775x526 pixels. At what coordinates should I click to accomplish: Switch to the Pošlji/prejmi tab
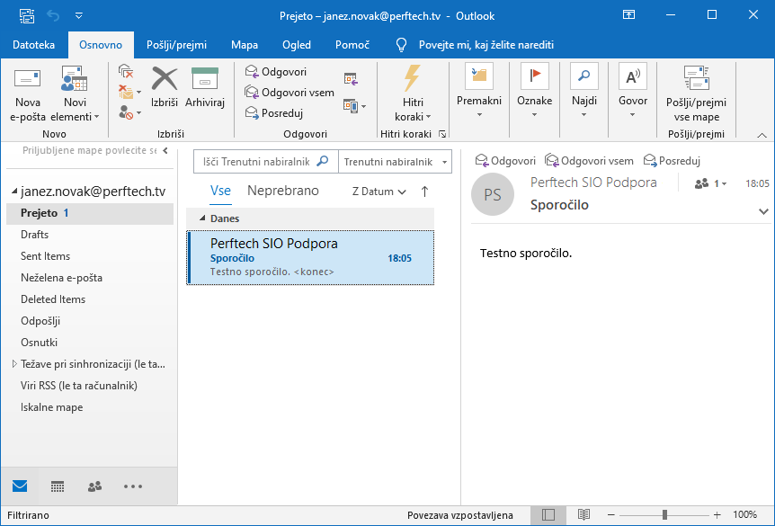pos(176,45)
